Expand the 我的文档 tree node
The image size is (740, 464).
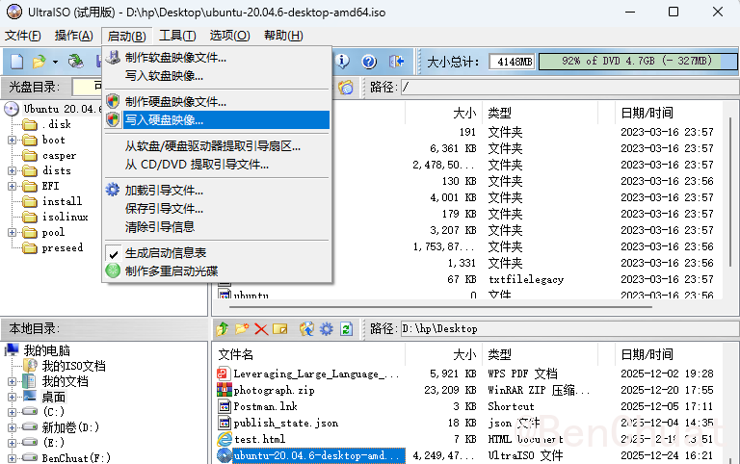click(x=12, y=381)
